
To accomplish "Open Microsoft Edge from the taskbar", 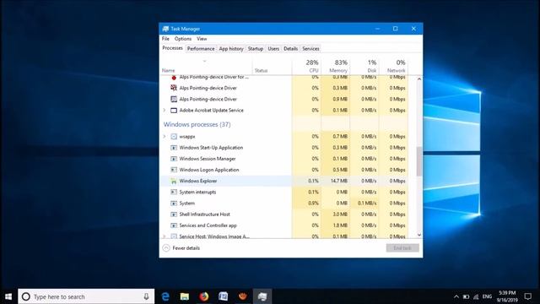I will [165, 296].
